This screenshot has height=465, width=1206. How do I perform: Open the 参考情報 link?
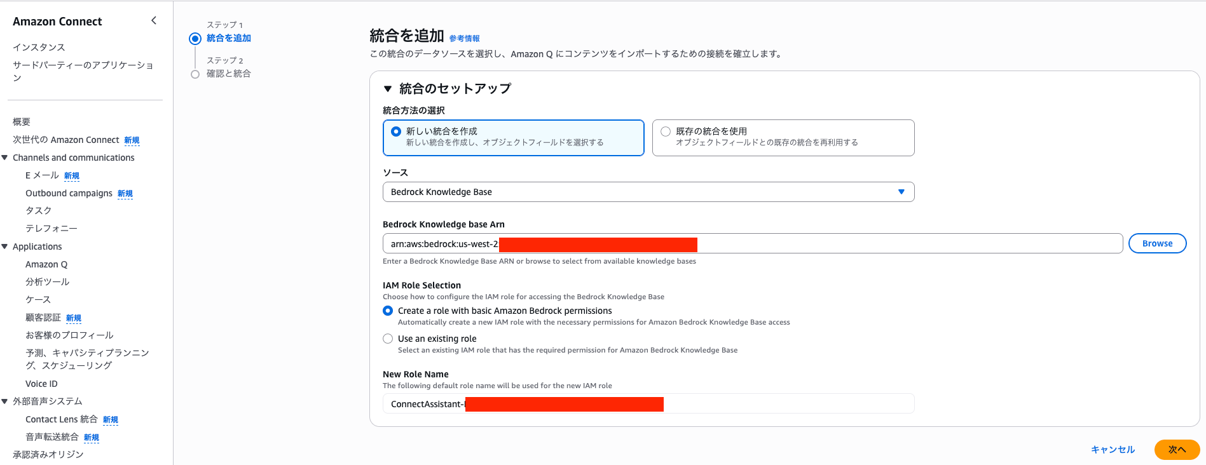(x=463, y=38)
